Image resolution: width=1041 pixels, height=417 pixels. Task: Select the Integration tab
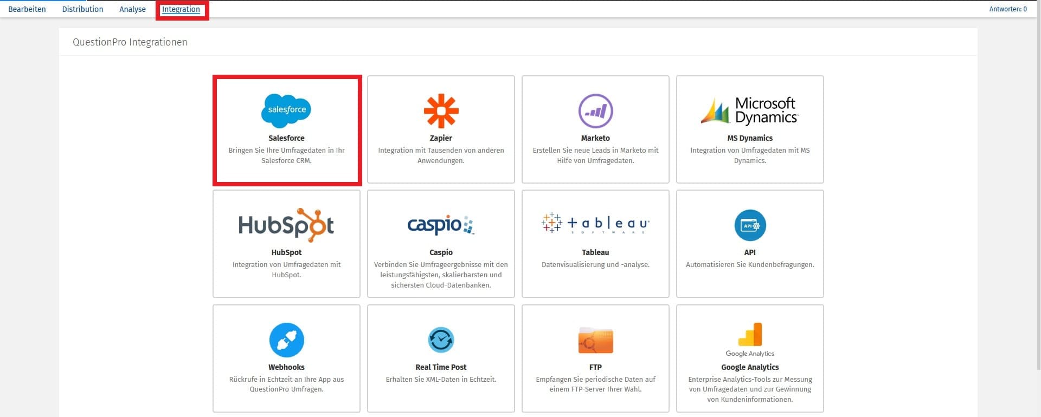coord(181,9)
